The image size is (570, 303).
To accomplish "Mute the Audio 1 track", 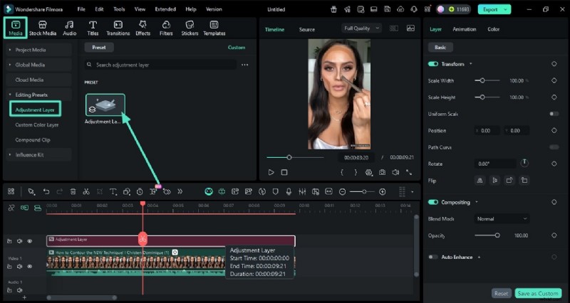I will tap(20, 290).
